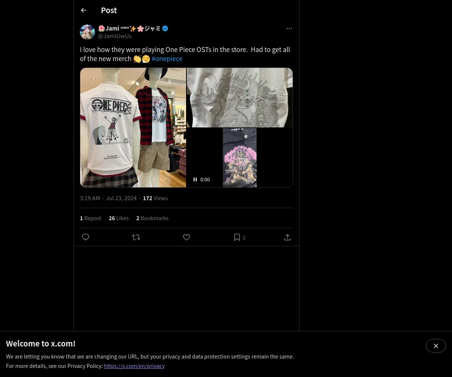View the 26 Likes list
The image size is (452, 377).
tap(119, 218)
